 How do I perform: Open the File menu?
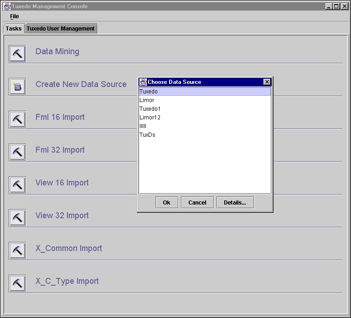[x=14, y=16]
